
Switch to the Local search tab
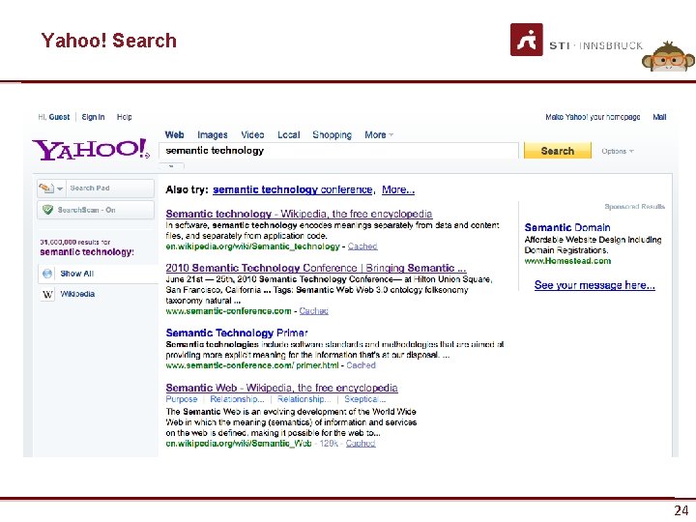tap(288, 135)
